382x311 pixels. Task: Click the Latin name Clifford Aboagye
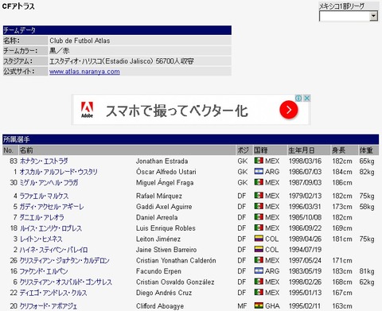pyautogui.click(x=160, y=306)
